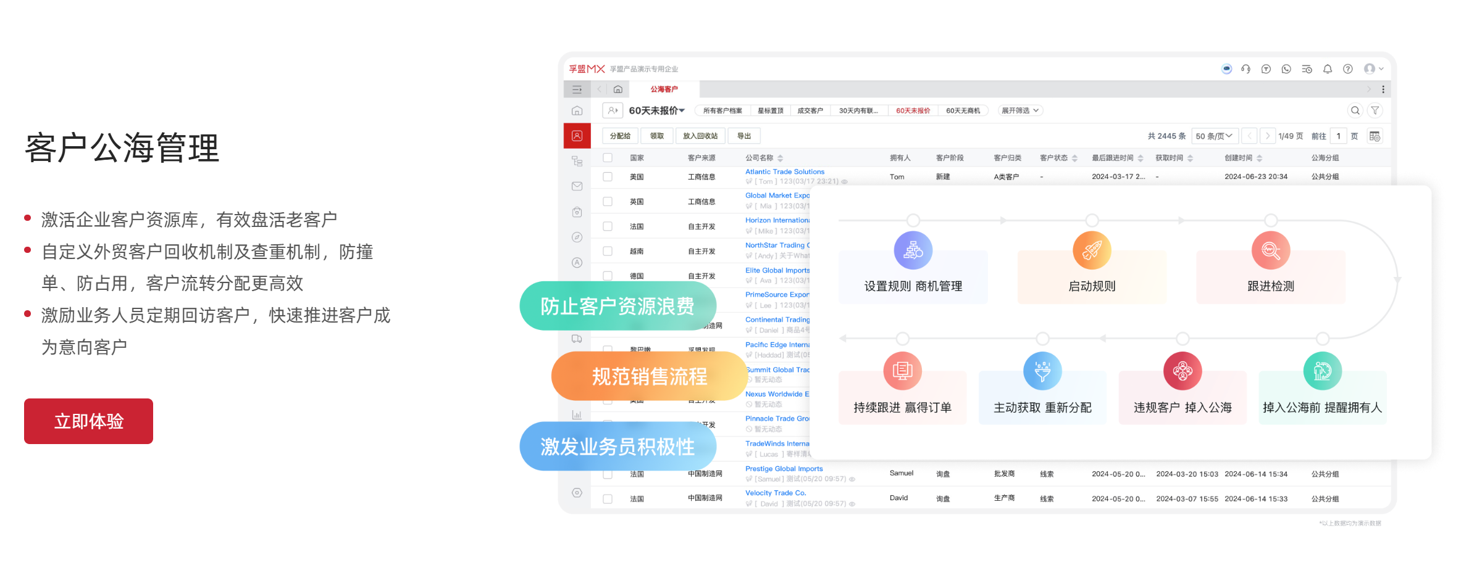
Task: Click the red 立即体验 button
Action: (x=88, y=421)
